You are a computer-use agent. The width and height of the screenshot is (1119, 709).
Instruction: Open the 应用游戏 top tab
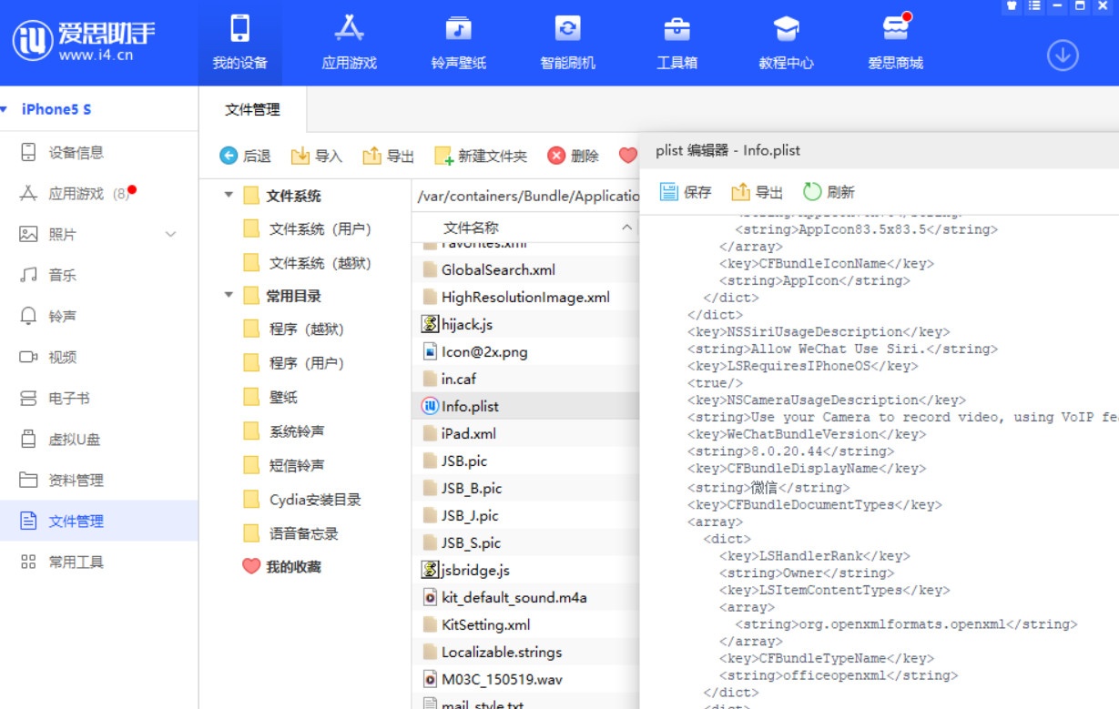(349, 43)
